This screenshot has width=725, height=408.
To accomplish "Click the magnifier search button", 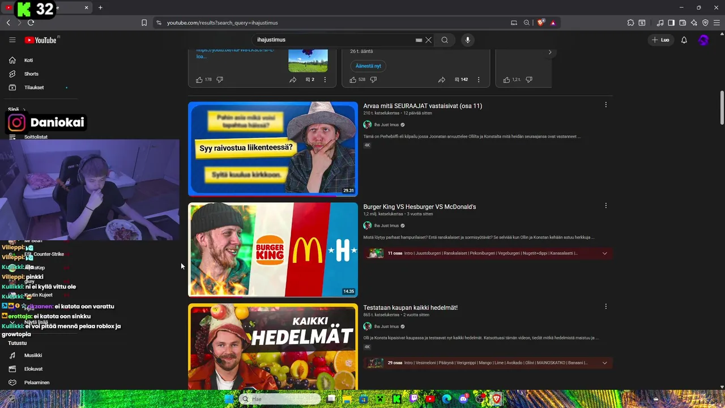I will click(445, 40).
